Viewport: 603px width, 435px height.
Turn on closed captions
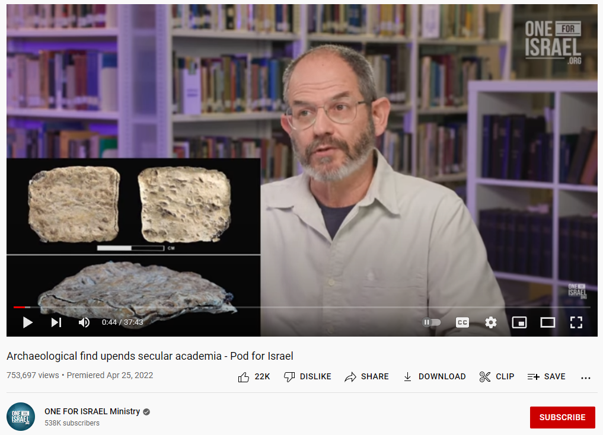click(462, 322)
